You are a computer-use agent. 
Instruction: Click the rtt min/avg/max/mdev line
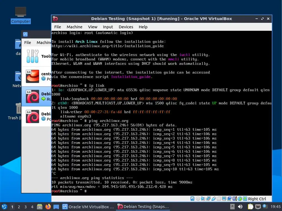tap(112, 187)
